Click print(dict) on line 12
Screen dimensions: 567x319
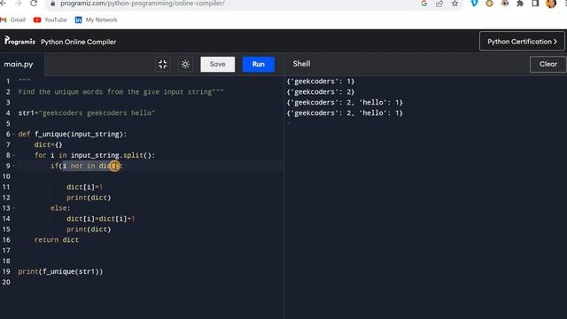click(89, 198)
